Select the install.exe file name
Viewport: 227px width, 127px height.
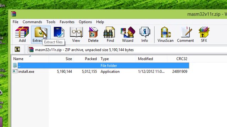click(x=26, y=71)
